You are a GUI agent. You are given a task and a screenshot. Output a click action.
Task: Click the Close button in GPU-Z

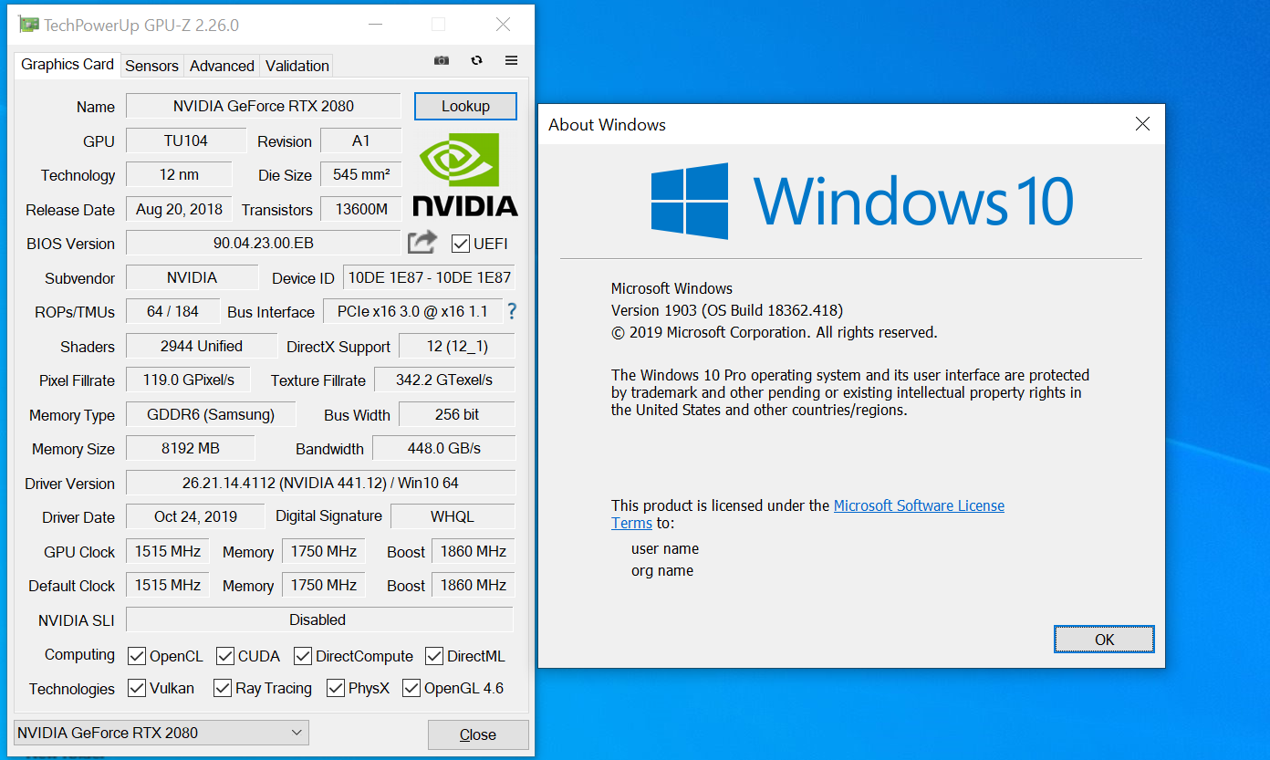click(x=478, y=734)
